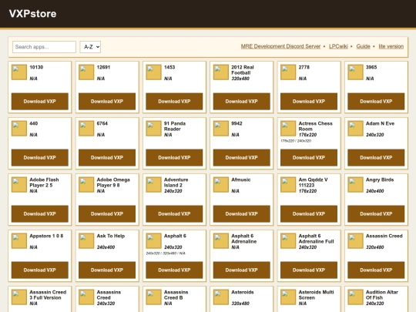Click the search apps input field
416x312 pixels.
pyautogui.click(x=44, y=47)
